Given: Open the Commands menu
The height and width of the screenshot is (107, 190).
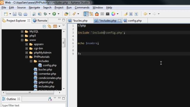Looking at the screenshot, I should click(x=82, y=7).
